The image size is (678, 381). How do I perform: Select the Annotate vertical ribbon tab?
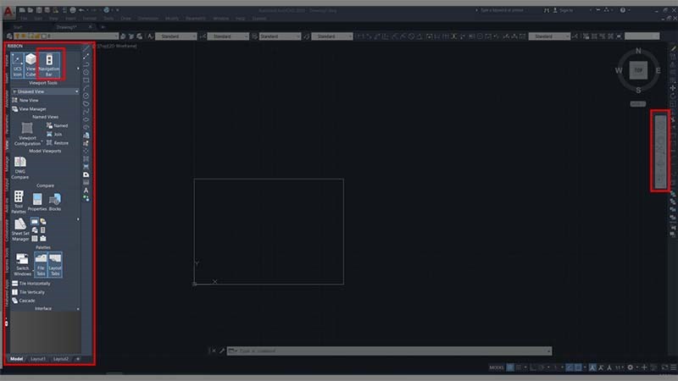[7, 99]
